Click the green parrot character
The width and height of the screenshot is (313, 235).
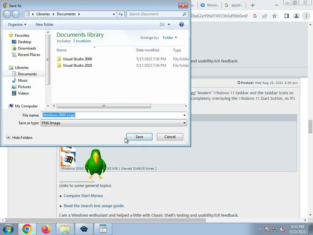[95, 164]
